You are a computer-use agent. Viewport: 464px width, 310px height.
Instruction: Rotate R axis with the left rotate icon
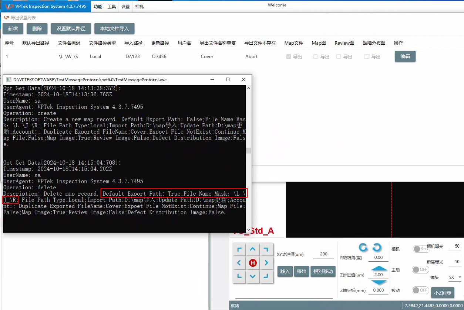click(363, 247)
